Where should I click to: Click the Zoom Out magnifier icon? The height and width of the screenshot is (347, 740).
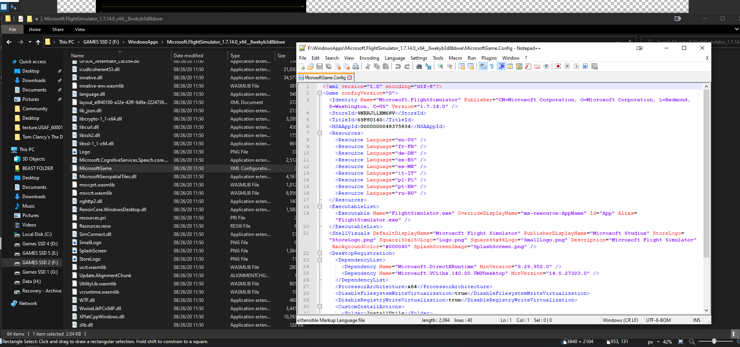pyautogui.click(x=449, y=66)
